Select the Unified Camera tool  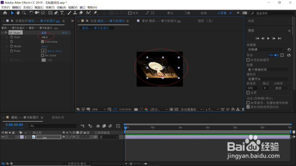tap(37, 13)
